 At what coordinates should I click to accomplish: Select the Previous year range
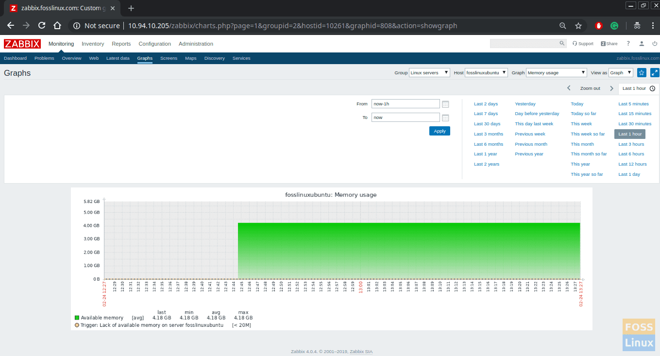[x=529, y=154]
